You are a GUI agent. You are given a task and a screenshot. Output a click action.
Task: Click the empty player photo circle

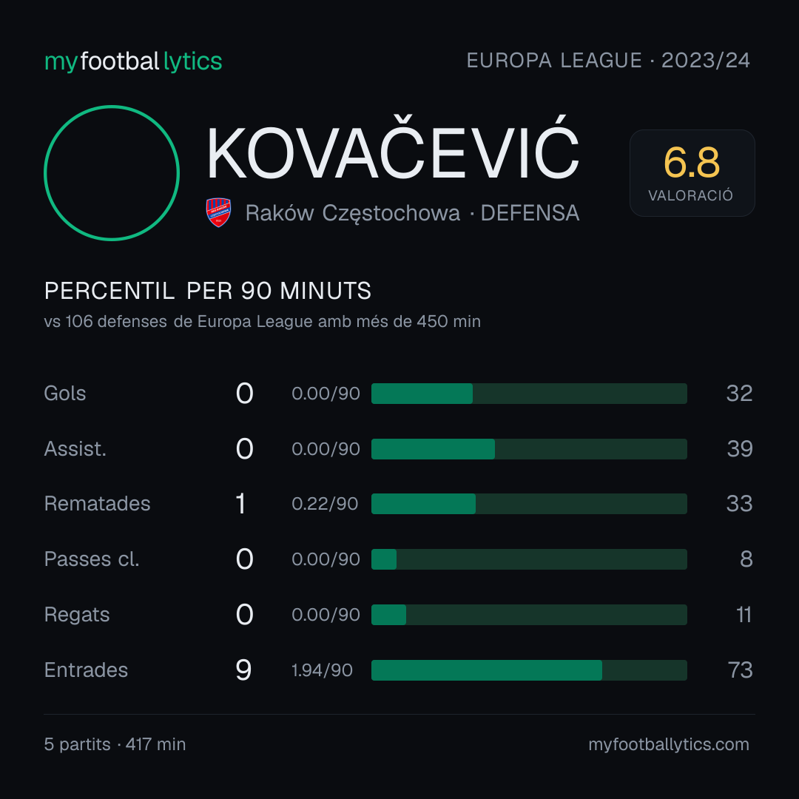pyautogui.click(x=112, y=173)
